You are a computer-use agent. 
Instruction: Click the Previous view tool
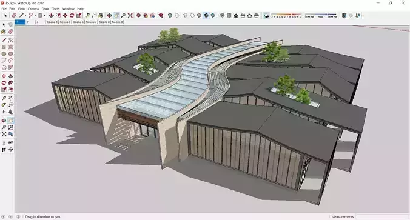[10, 134]
